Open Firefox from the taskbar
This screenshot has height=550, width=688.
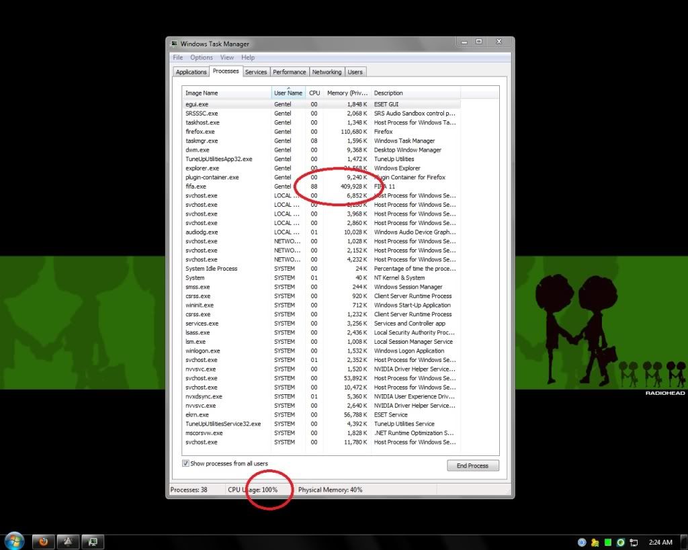[43, 542]
